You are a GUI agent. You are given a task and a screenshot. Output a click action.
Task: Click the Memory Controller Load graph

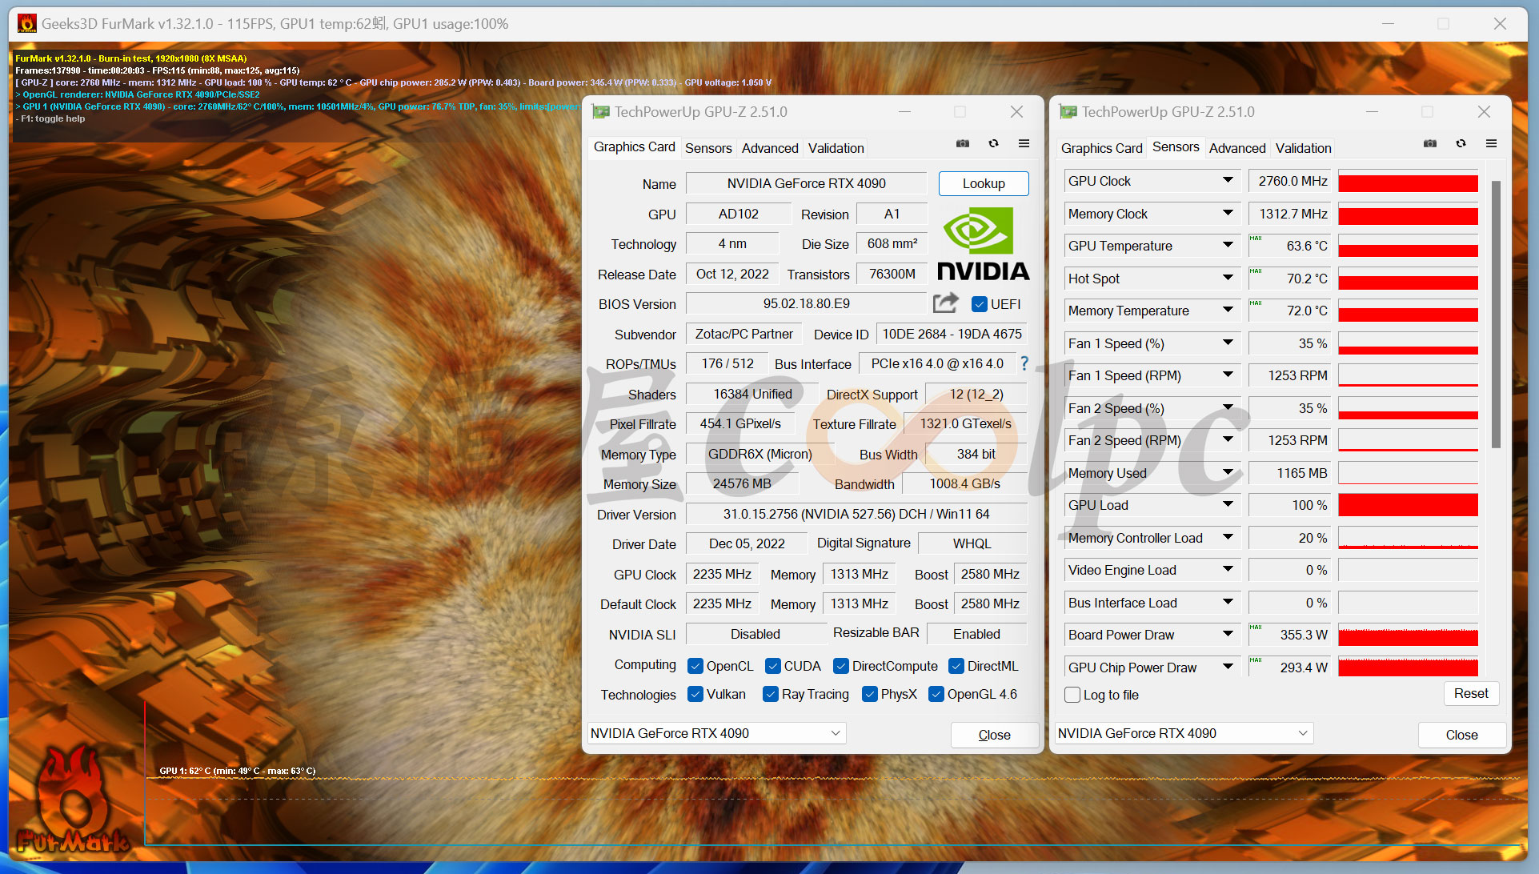pos(1408,538)
